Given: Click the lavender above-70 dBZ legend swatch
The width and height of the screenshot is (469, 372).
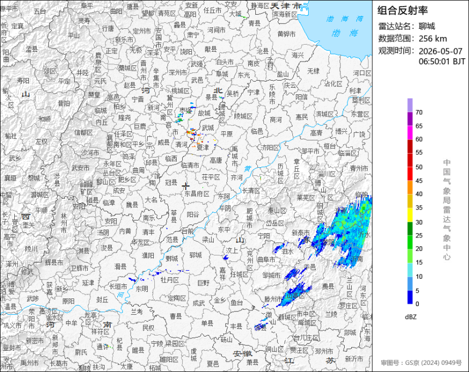Looking at the screenshot, I should pos(410,105).
